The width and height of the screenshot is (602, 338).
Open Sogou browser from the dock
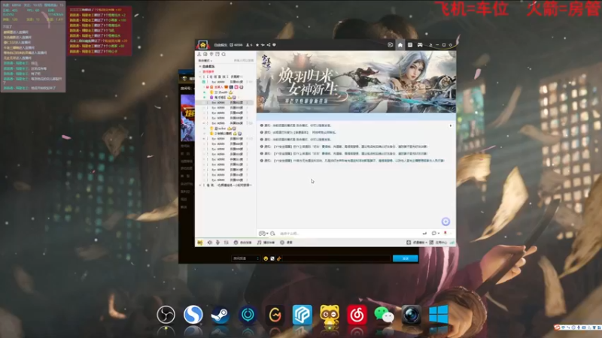(193, 315)
